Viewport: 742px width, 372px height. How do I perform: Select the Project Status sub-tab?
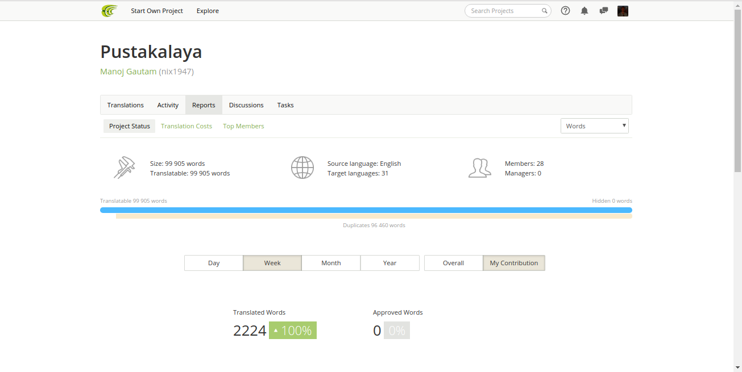[130, 126]
